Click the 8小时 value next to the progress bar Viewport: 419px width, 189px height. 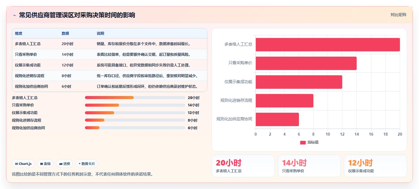point(193,120)
